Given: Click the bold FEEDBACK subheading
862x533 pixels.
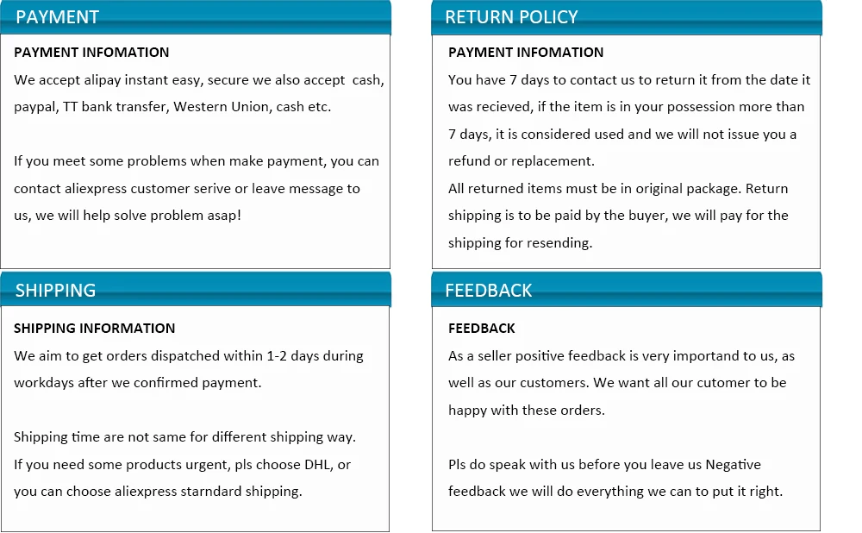Looking at the screenshot, I should click(x=482, y=329).
